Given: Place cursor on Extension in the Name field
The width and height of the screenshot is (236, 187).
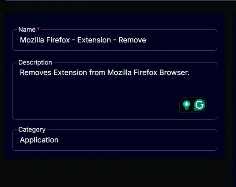Looking at the screenshot, I should [x=94, y=40].
